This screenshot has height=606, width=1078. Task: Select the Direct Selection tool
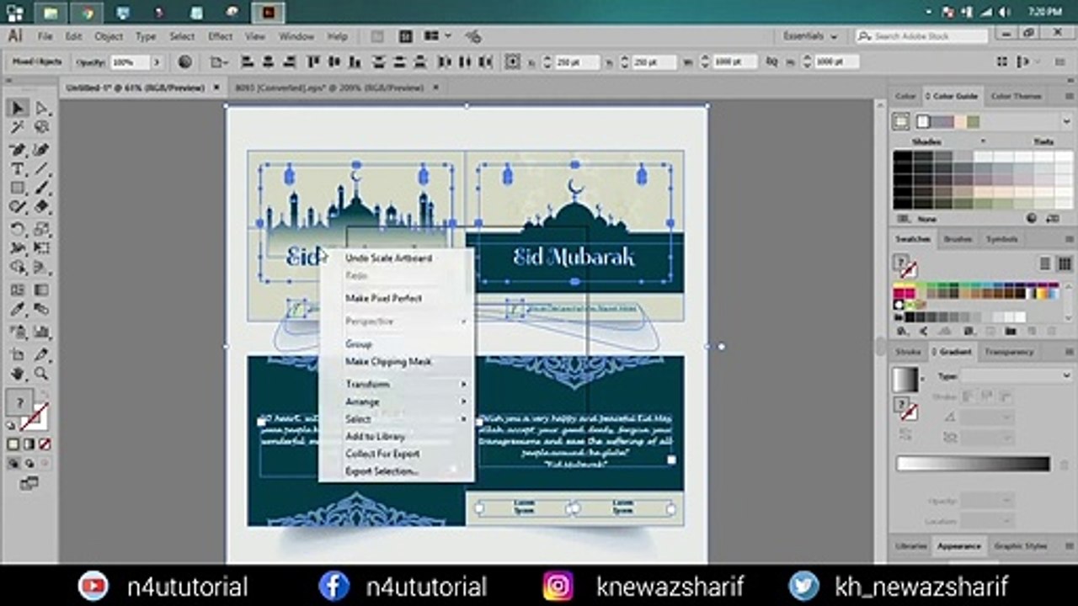(41, 108)
